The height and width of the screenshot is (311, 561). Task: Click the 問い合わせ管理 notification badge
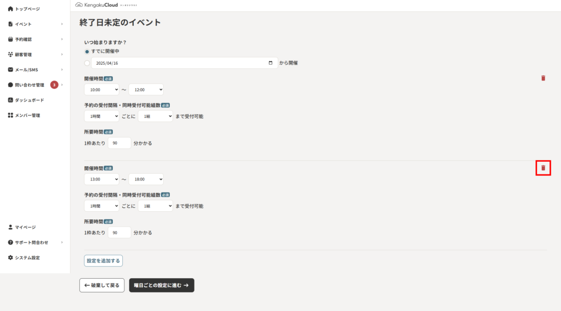click(x=54, y=85)
